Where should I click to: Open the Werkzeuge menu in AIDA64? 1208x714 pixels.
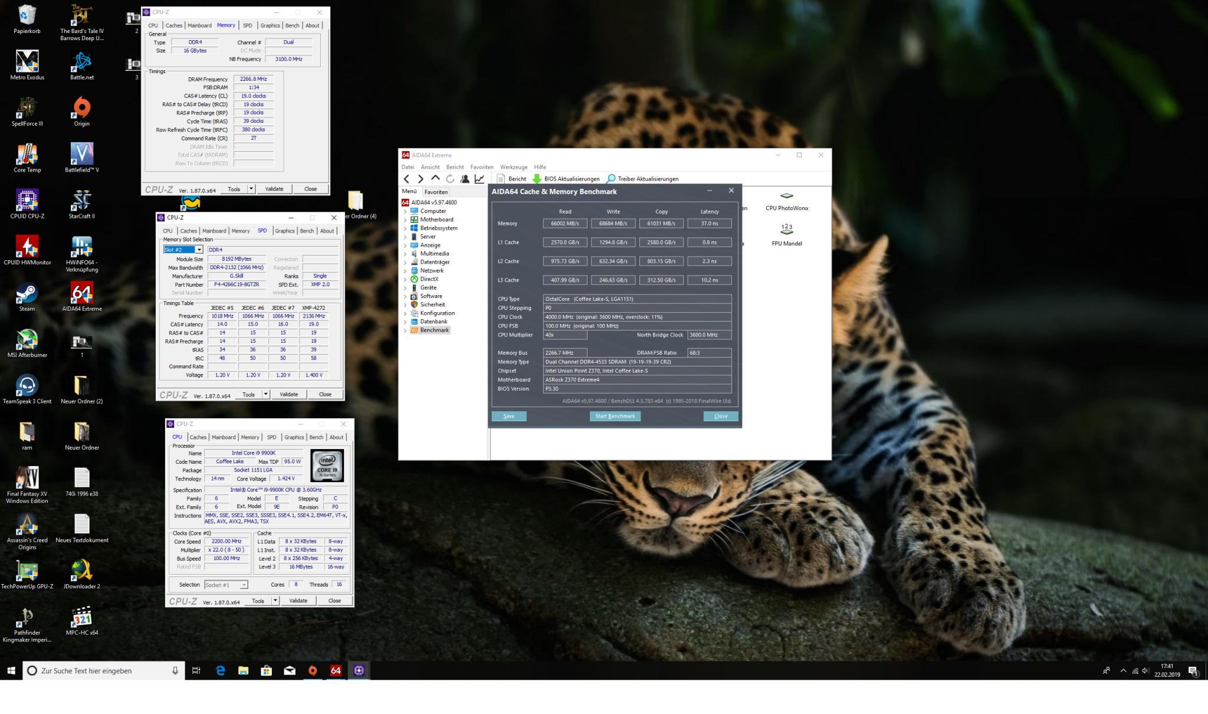[x=513, y=167]
